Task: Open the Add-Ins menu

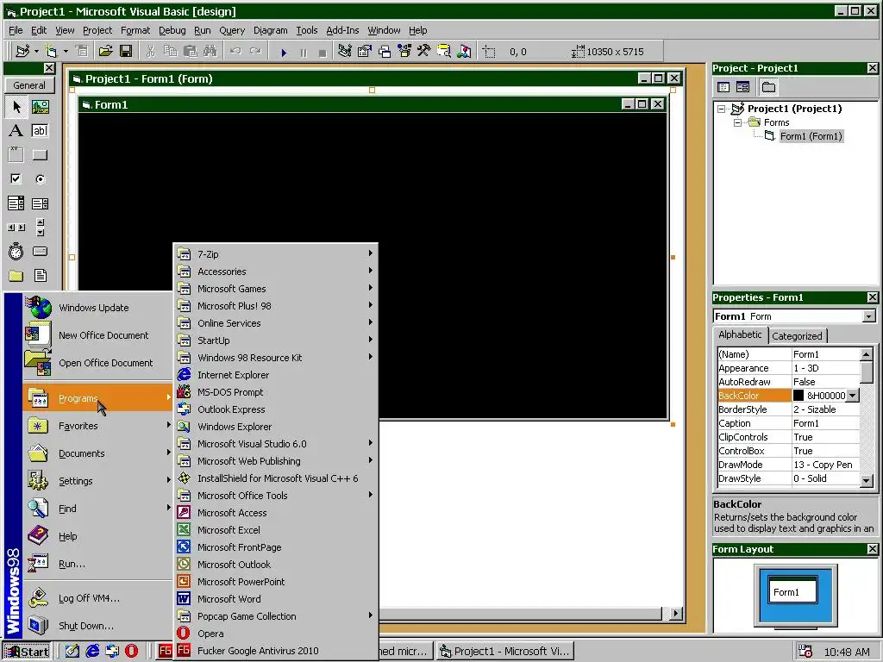Action: (342, 30)
